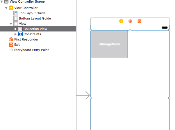The image size is (175, 130).
Task: Click the yellow View Controller icon in scene dock
Action: coord(121,21)
